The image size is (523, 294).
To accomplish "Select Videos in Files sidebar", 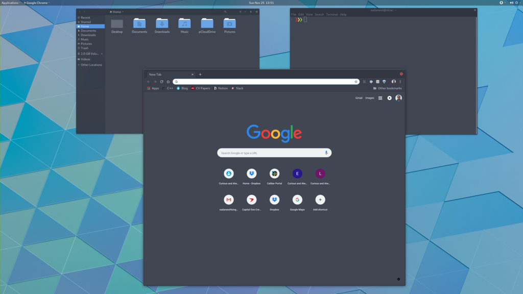I will (90, 59).
